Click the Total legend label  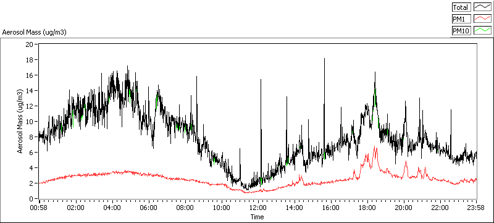461,7
